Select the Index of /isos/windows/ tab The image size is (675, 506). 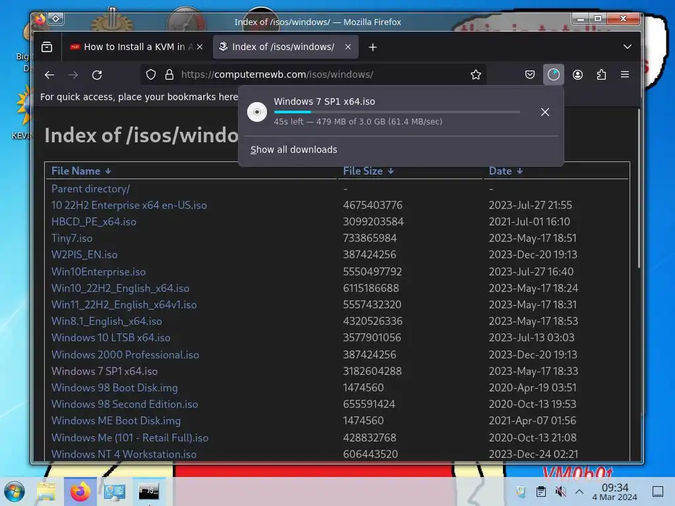click(285, 47)
